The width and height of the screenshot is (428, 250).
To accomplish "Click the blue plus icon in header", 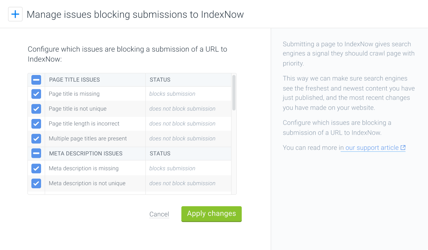I will [x=15, y=14].
